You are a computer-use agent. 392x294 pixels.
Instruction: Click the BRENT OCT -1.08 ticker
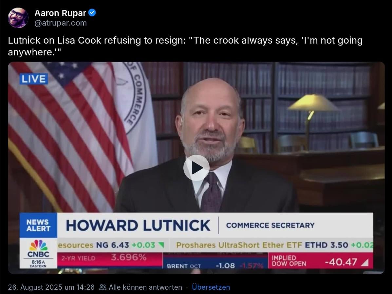coord(215,266)
